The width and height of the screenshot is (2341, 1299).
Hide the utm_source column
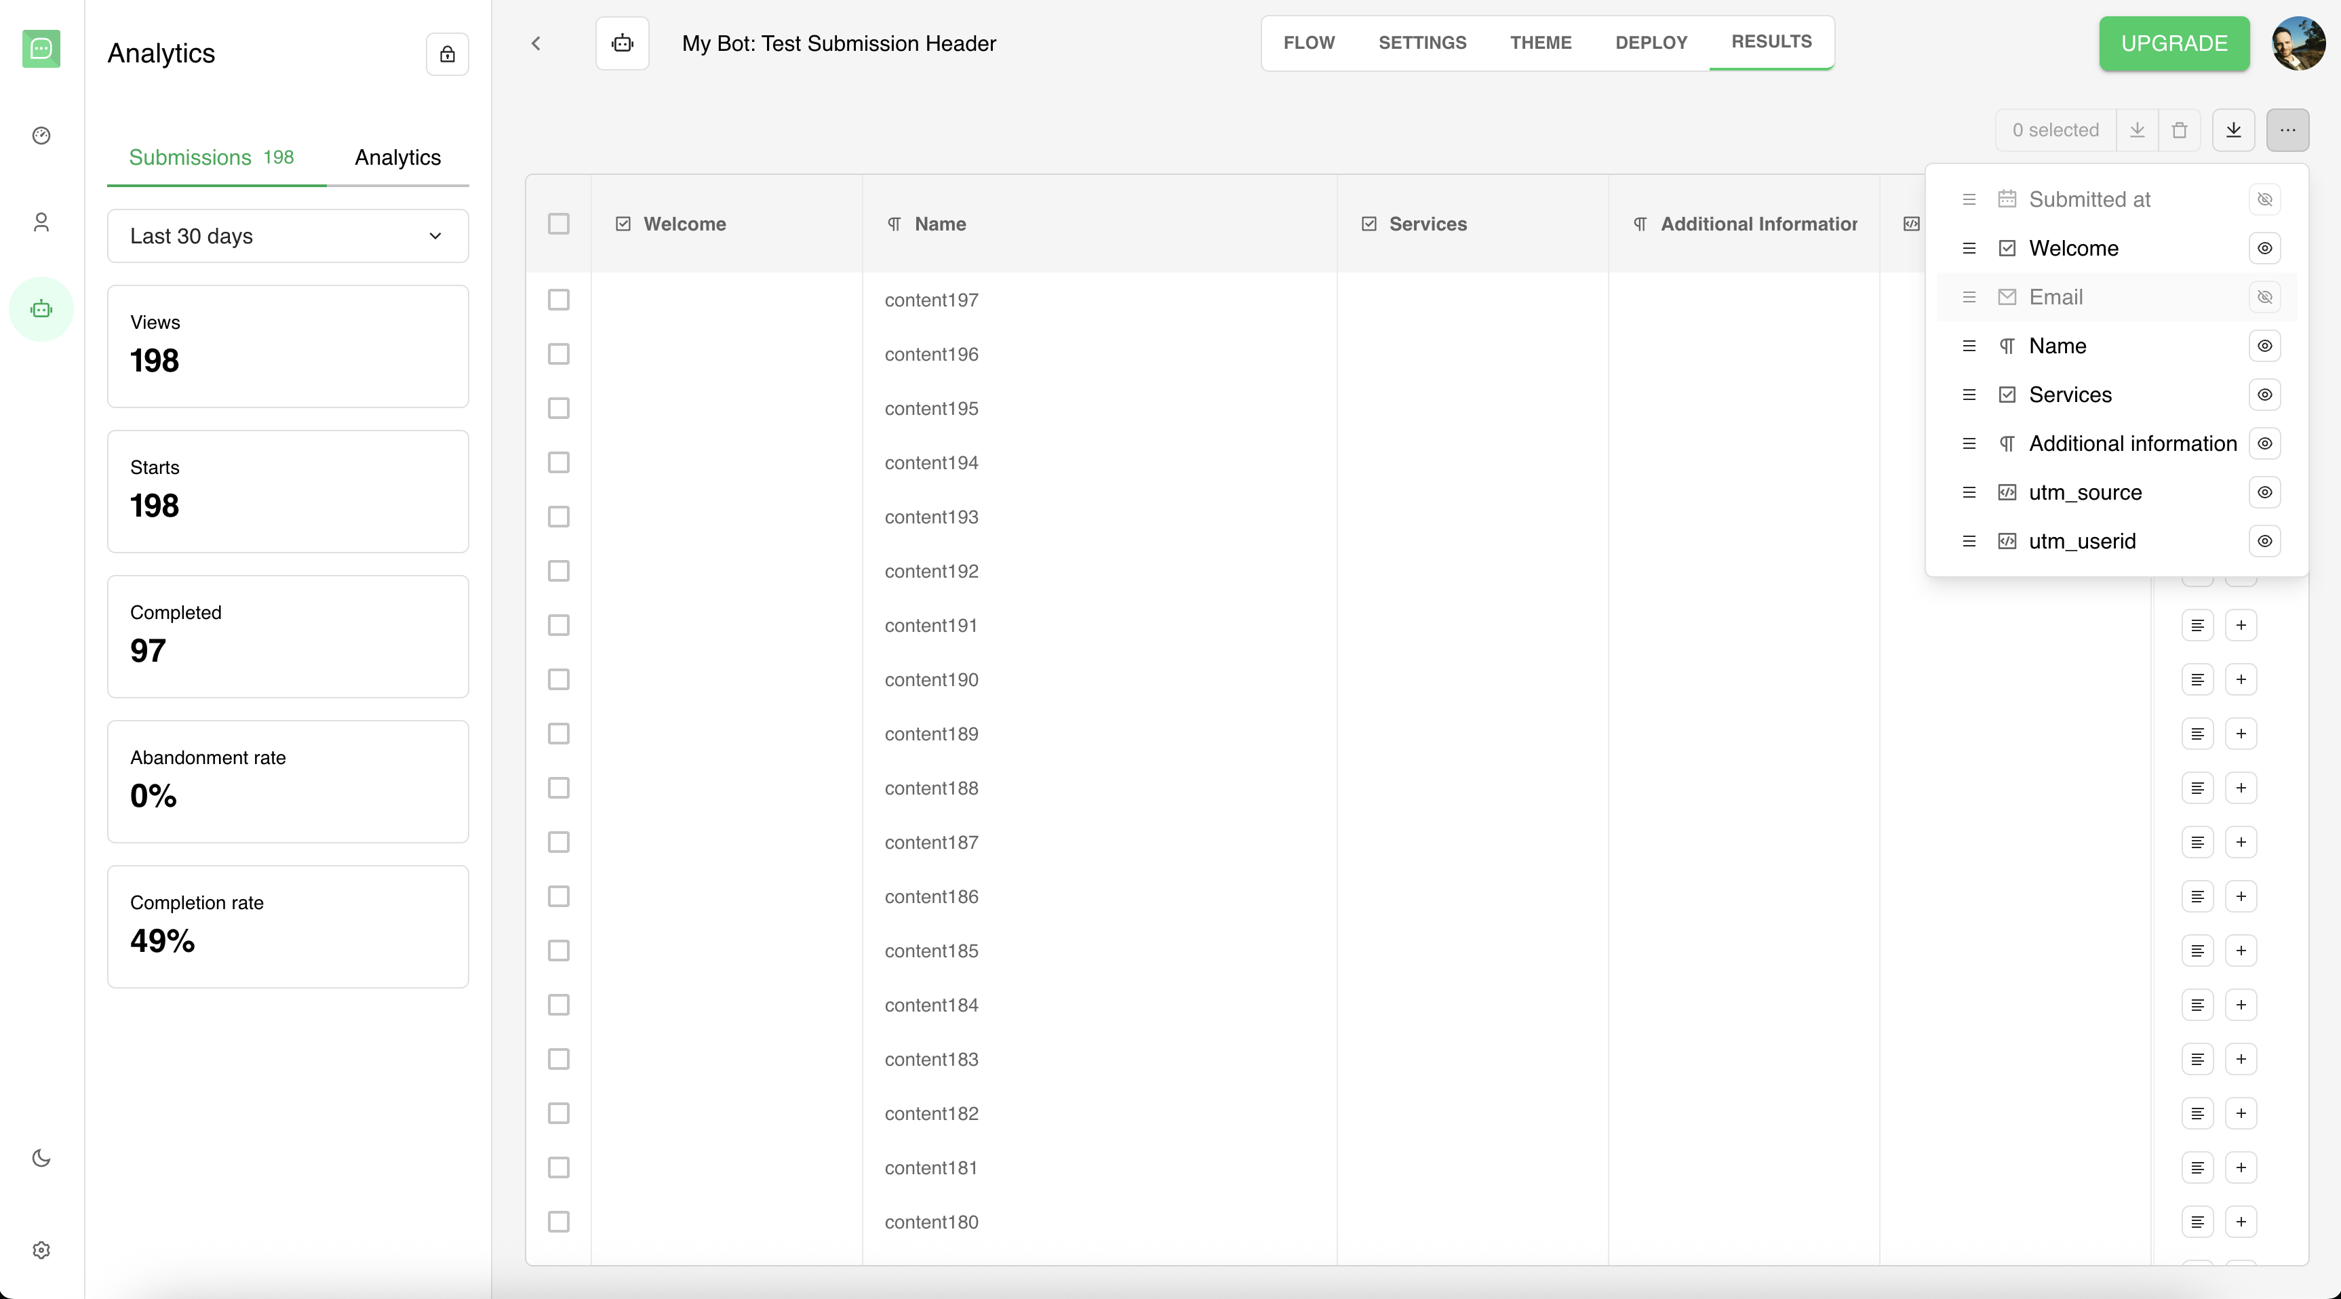2264,492
